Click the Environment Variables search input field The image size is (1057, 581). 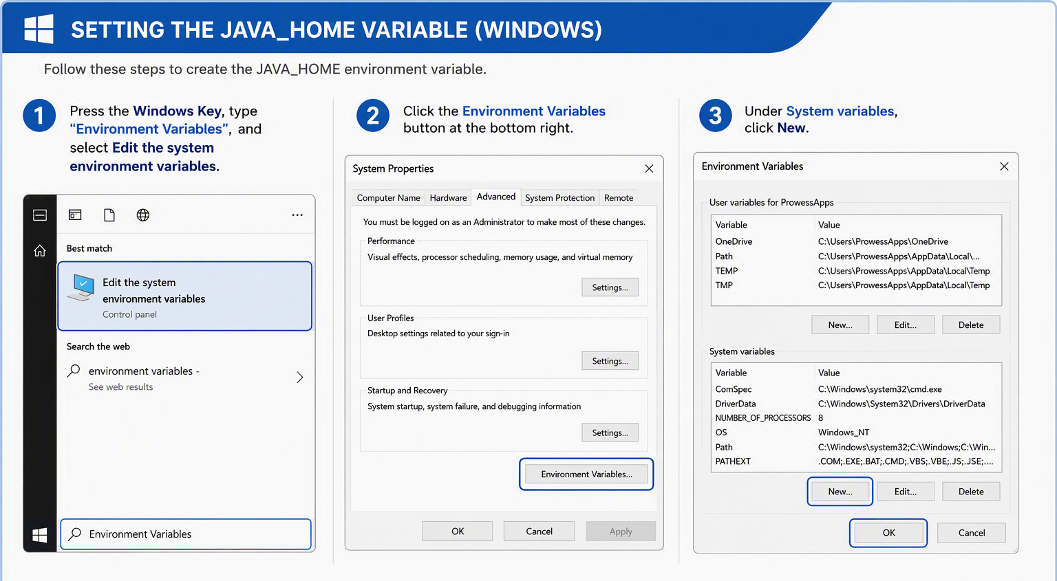[x=186, y=534]
